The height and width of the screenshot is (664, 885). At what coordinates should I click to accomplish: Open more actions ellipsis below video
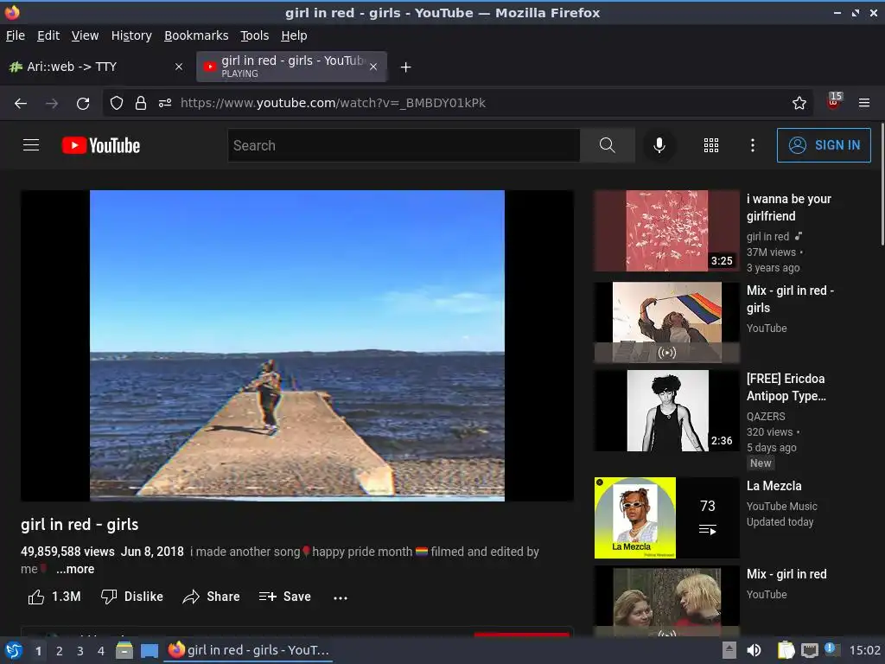click(x=341, y=597)
